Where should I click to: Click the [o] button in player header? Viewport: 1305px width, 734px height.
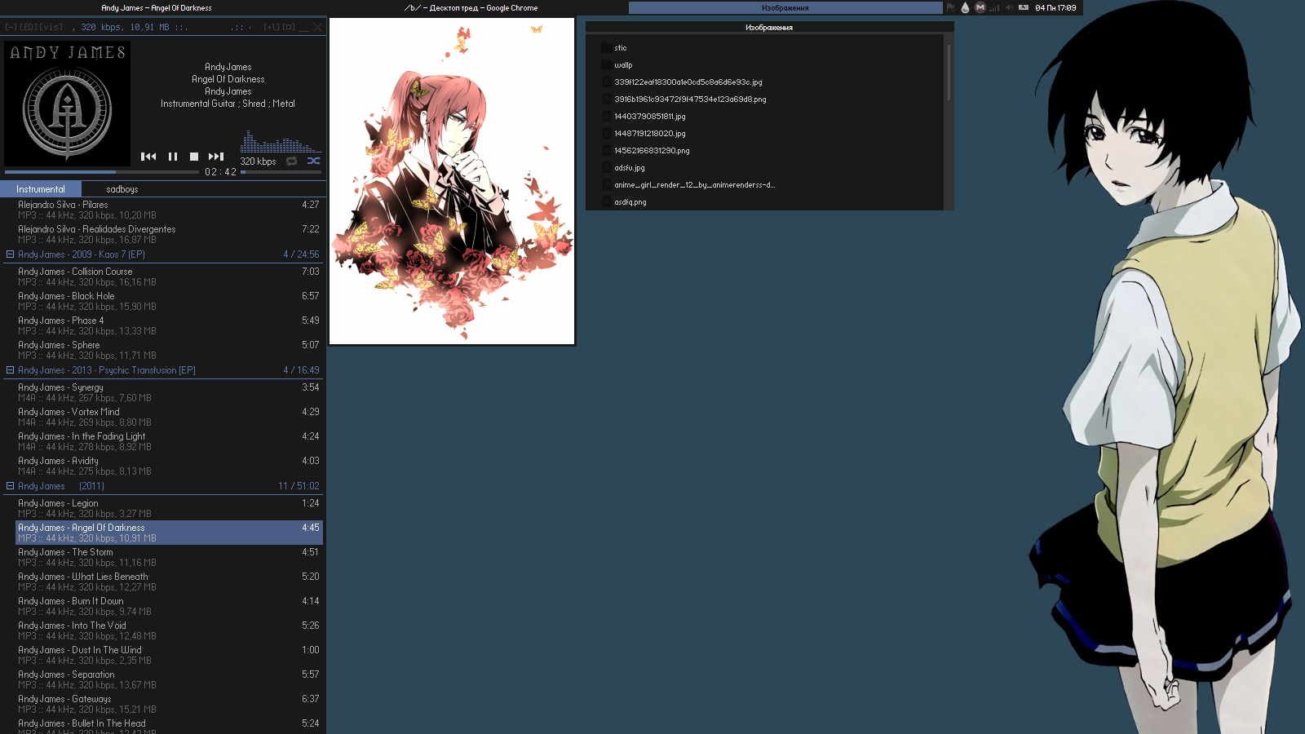tap(289, 27)
